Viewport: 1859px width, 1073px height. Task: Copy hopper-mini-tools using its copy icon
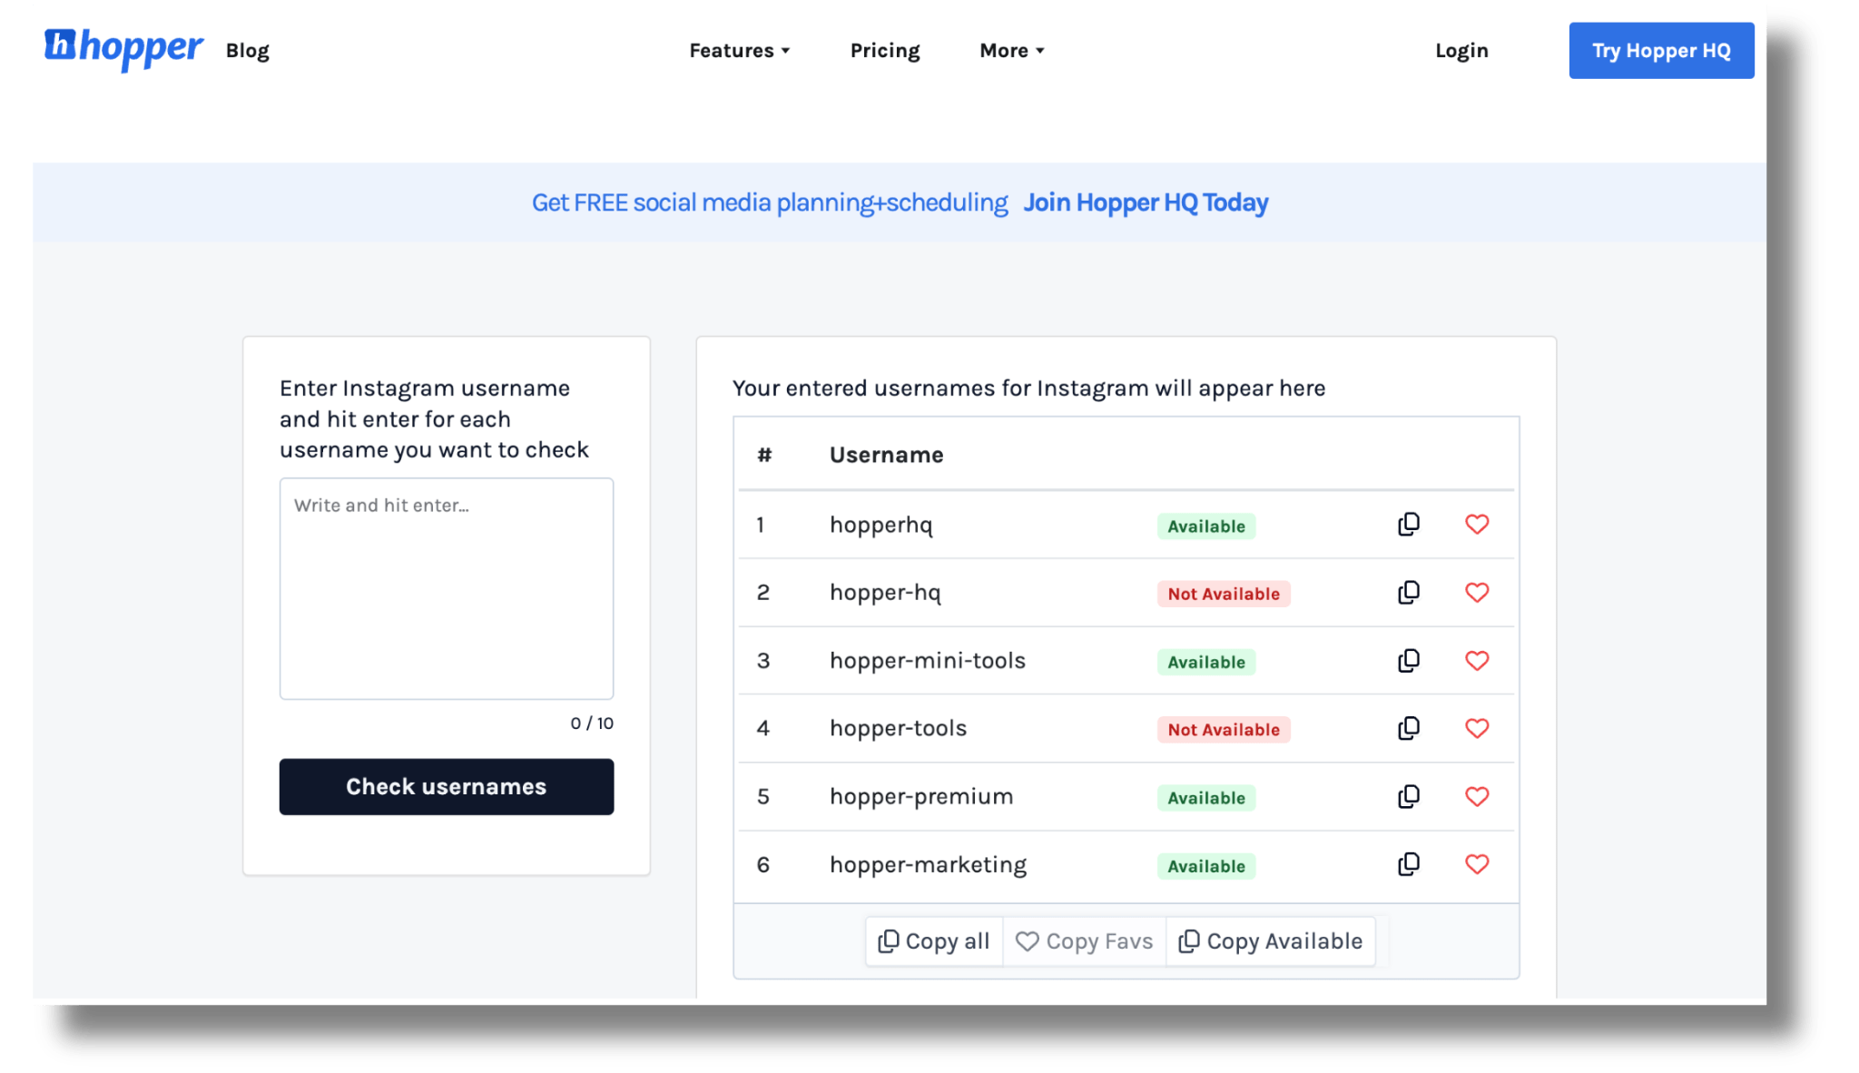point(1408,661)
